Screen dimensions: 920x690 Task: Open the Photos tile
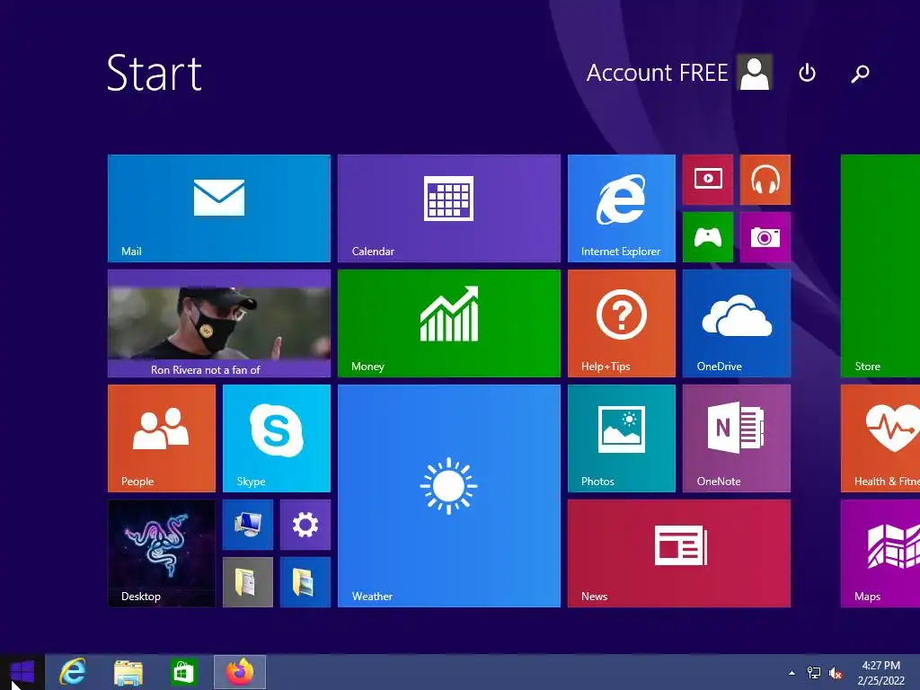click(x=622, y=438)
